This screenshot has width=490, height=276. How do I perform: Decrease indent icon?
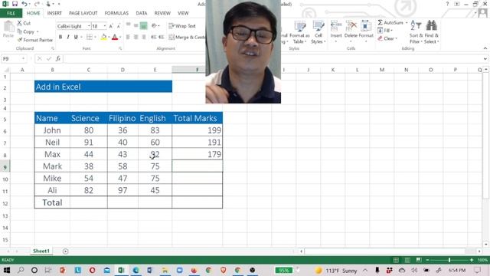(153, 38)
